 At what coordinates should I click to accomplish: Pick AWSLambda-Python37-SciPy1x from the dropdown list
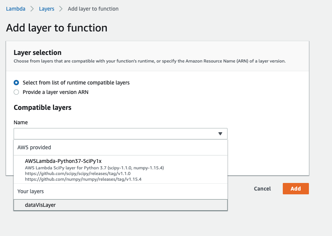click(120, 170)
